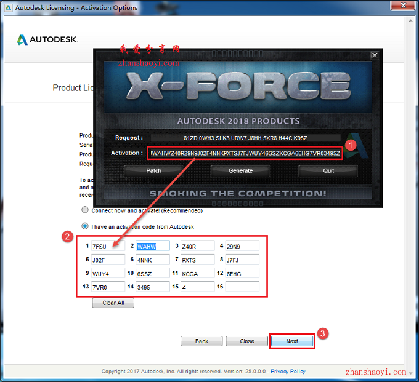The height and width of the screenshot is (382, 419).
Task: Open the Privacy Policy link
Action: tap(288, 372)
